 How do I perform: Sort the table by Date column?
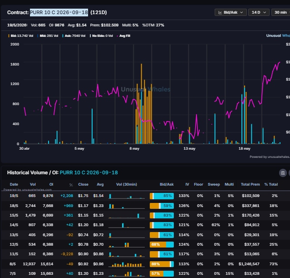point(14,184)
